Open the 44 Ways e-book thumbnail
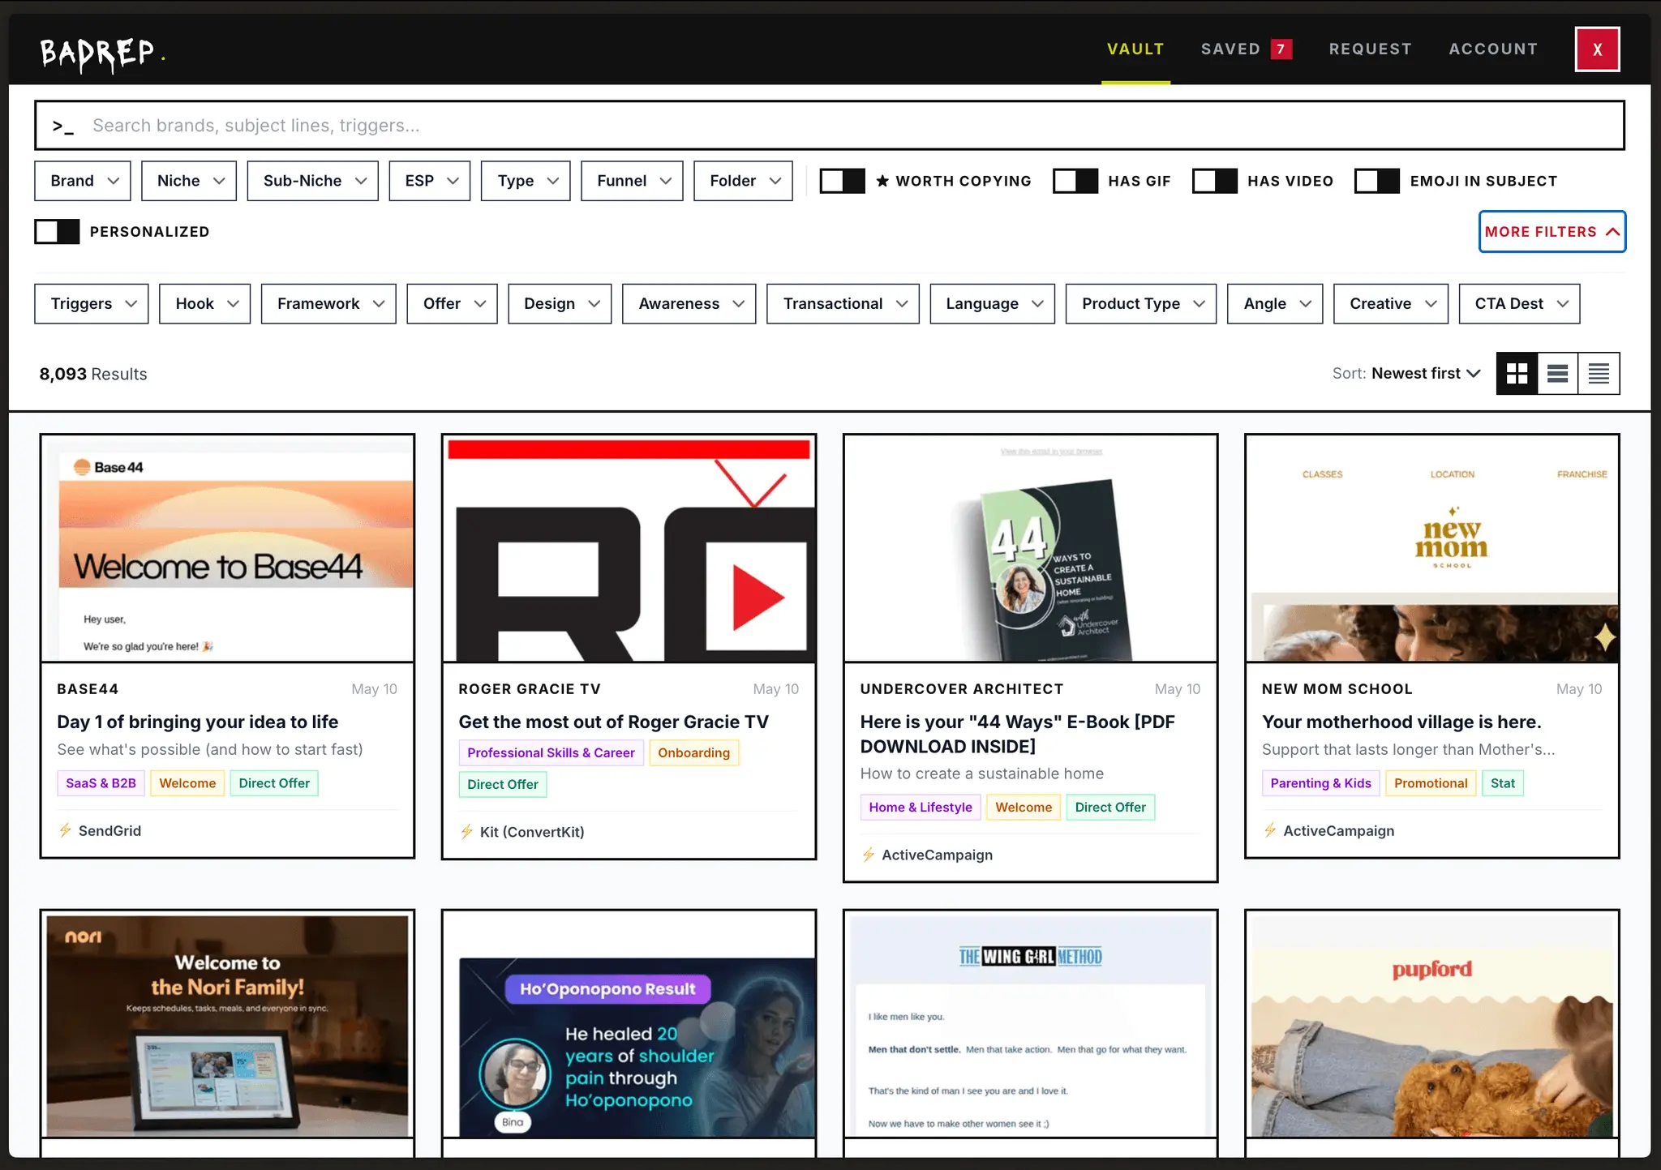 [1030, 549]
